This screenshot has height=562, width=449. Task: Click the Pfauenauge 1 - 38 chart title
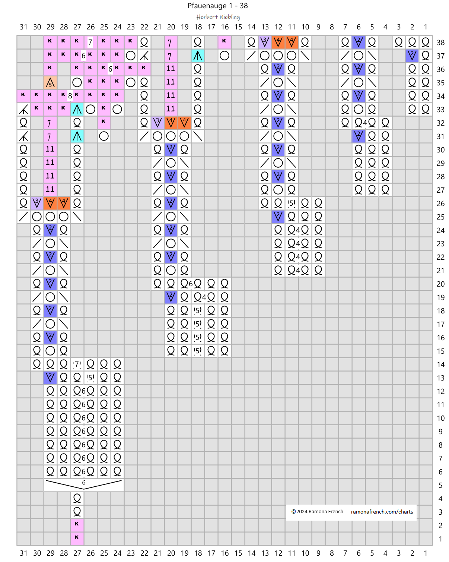pos(217,6)
